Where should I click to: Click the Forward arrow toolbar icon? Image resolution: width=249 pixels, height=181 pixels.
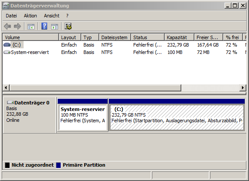point(17,26)
